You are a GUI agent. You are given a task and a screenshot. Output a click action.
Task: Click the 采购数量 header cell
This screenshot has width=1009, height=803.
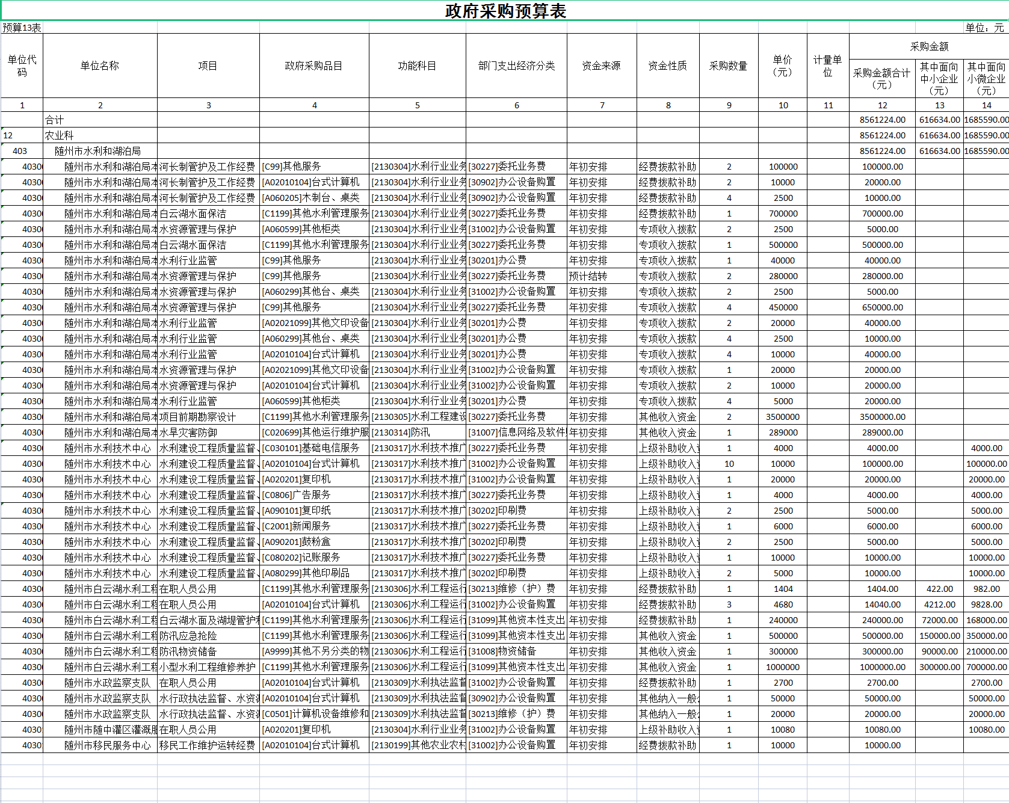729,66
